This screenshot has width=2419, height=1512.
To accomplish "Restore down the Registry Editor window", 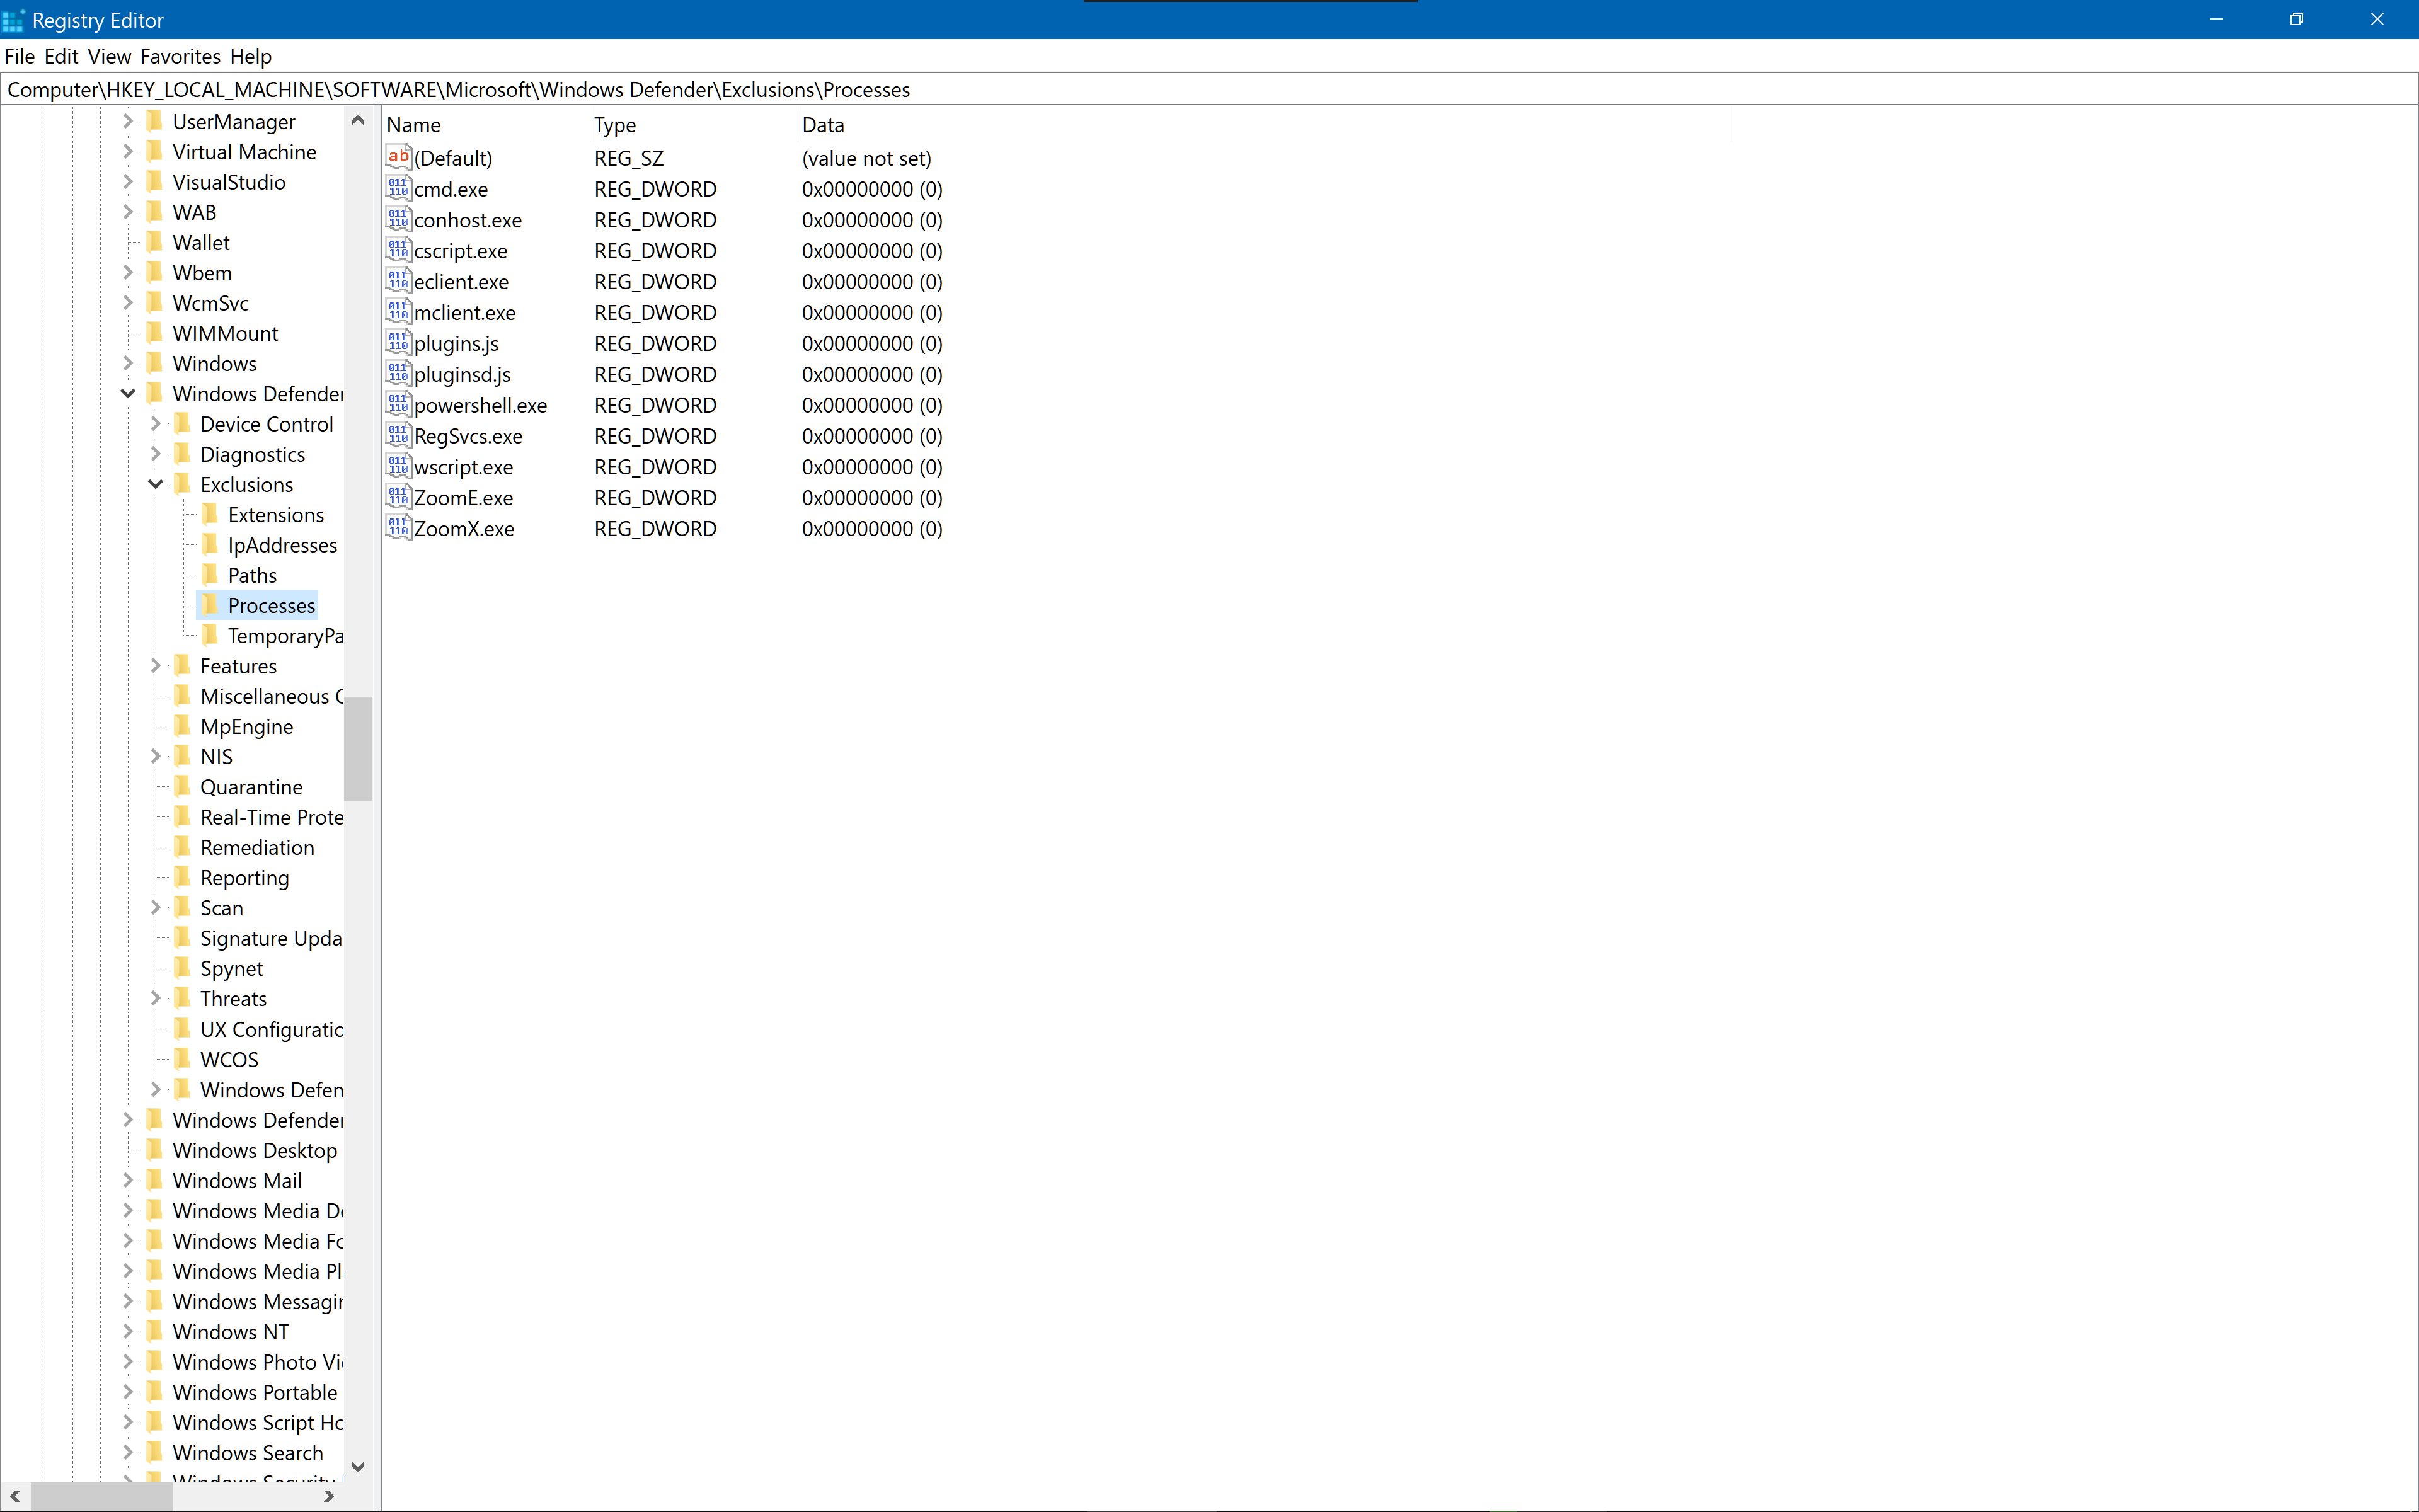I will tap(2296, 19).
